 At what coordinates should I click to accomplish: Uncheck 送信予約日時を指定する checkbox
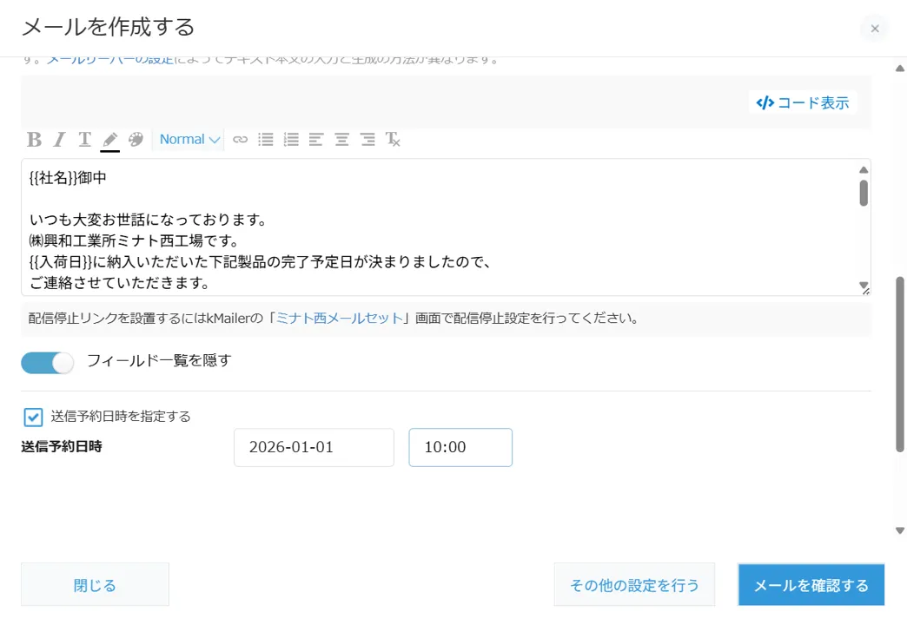coord(33,417)
